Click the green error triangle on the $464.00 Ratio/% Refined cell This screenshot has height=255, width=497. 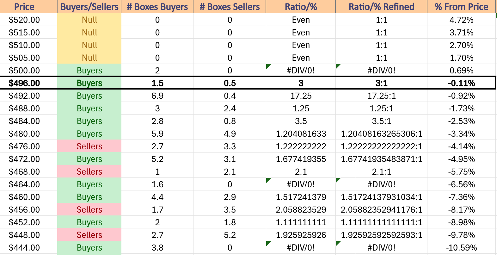click(338, 180)
